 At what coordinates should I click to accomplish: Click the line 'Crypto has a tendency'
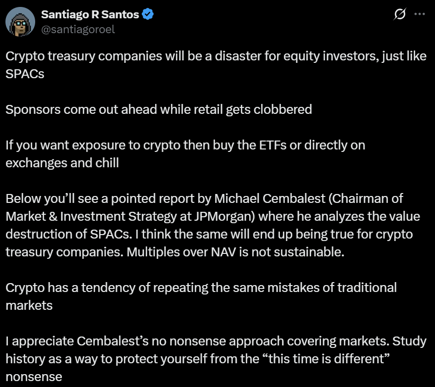201,288
